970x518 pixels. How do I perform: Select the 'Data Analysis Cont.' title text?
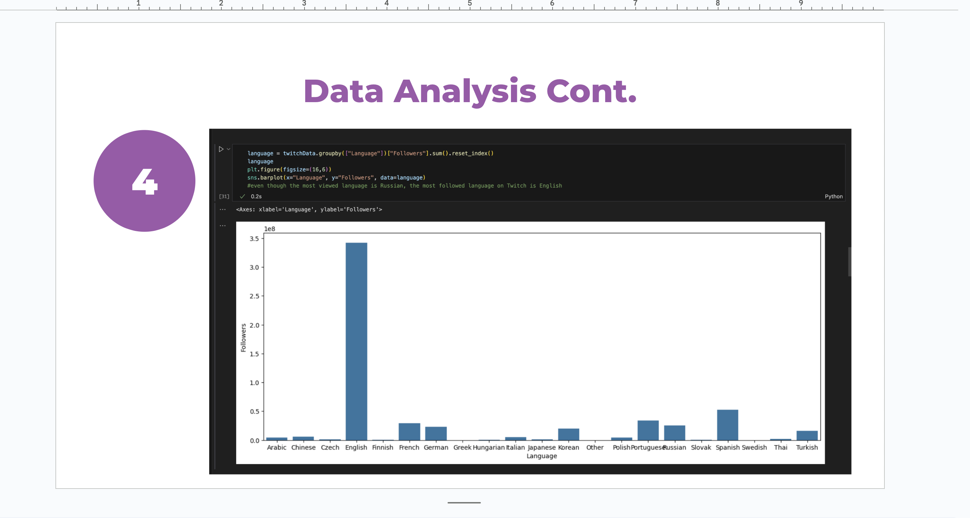pyautogui.click(x=469, y=91)
